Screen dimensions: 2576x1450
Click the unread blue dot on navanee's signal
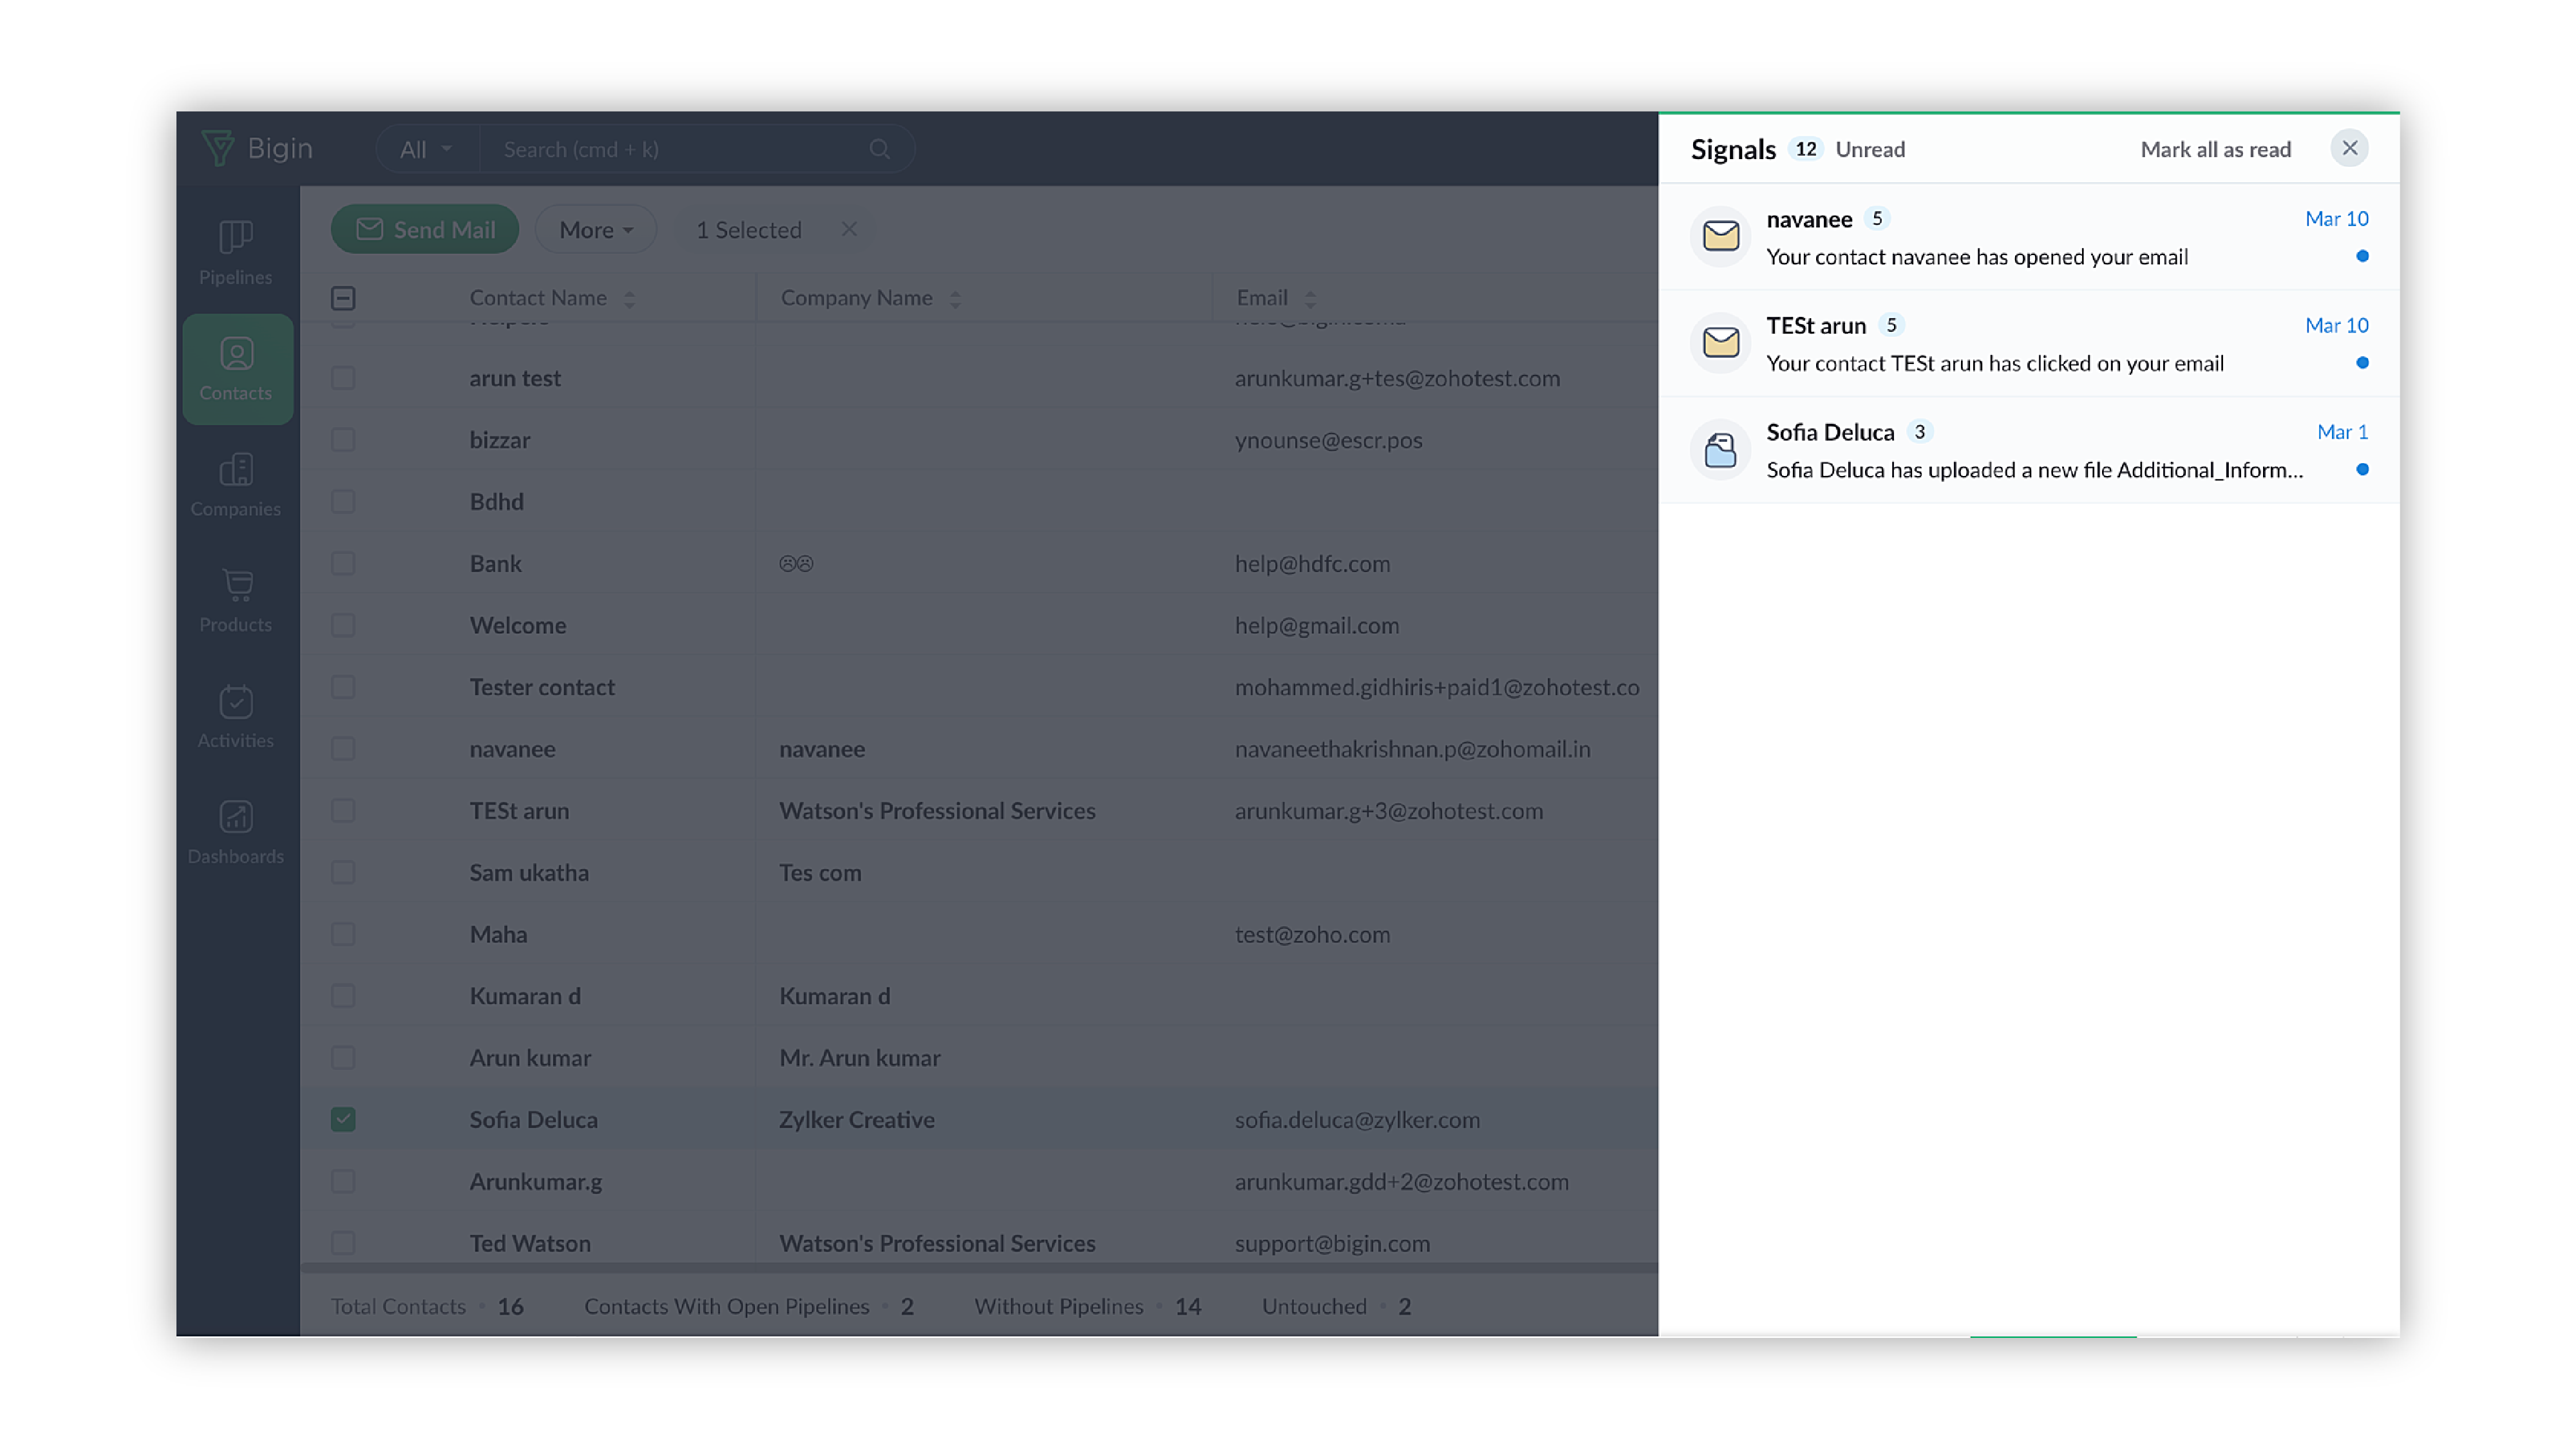click(x=2362, y=256)
